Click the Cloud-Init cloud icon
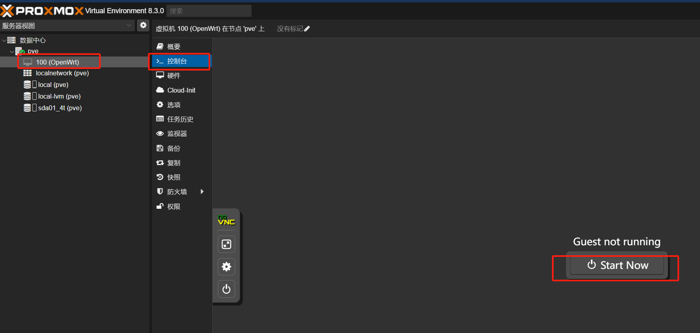This screenshot has height=333, width=700. 160,90
